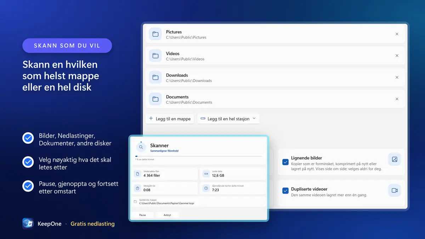Click the Skanner heading
The height and width of the screenshot is (239, 425).
[159, 146]
